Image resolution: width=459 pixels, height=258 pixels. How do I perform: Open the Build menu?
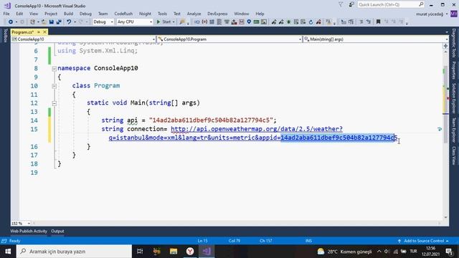69,14
